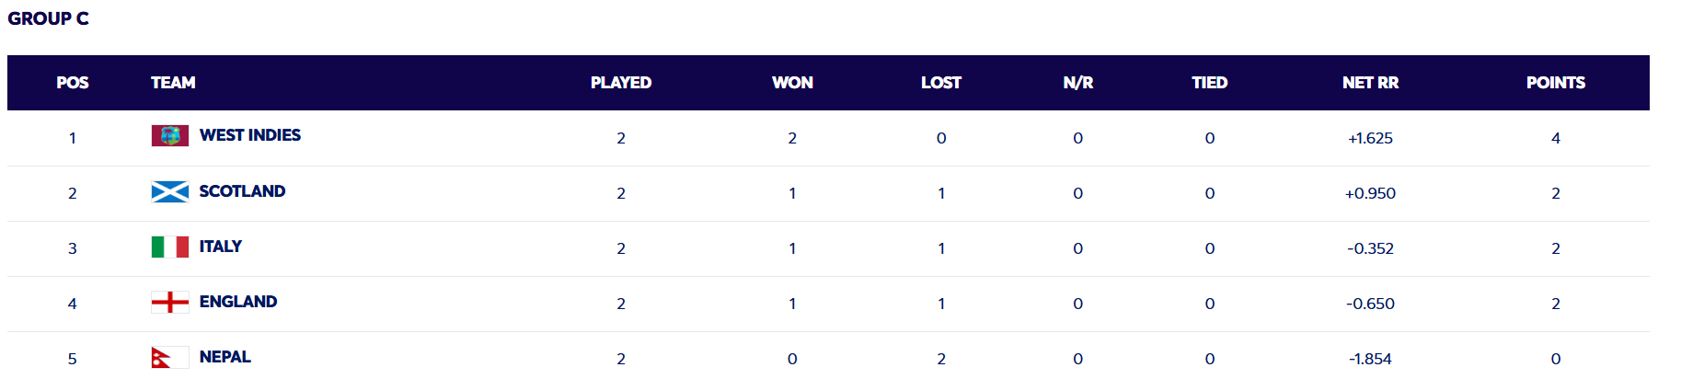This screenshot has height=379, width=1681.
Task: Click the POS column header
Action: (x=73, y=83)
